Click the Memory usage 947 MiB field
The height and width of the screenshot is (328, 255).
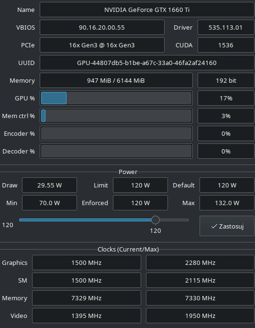(116, 80)
